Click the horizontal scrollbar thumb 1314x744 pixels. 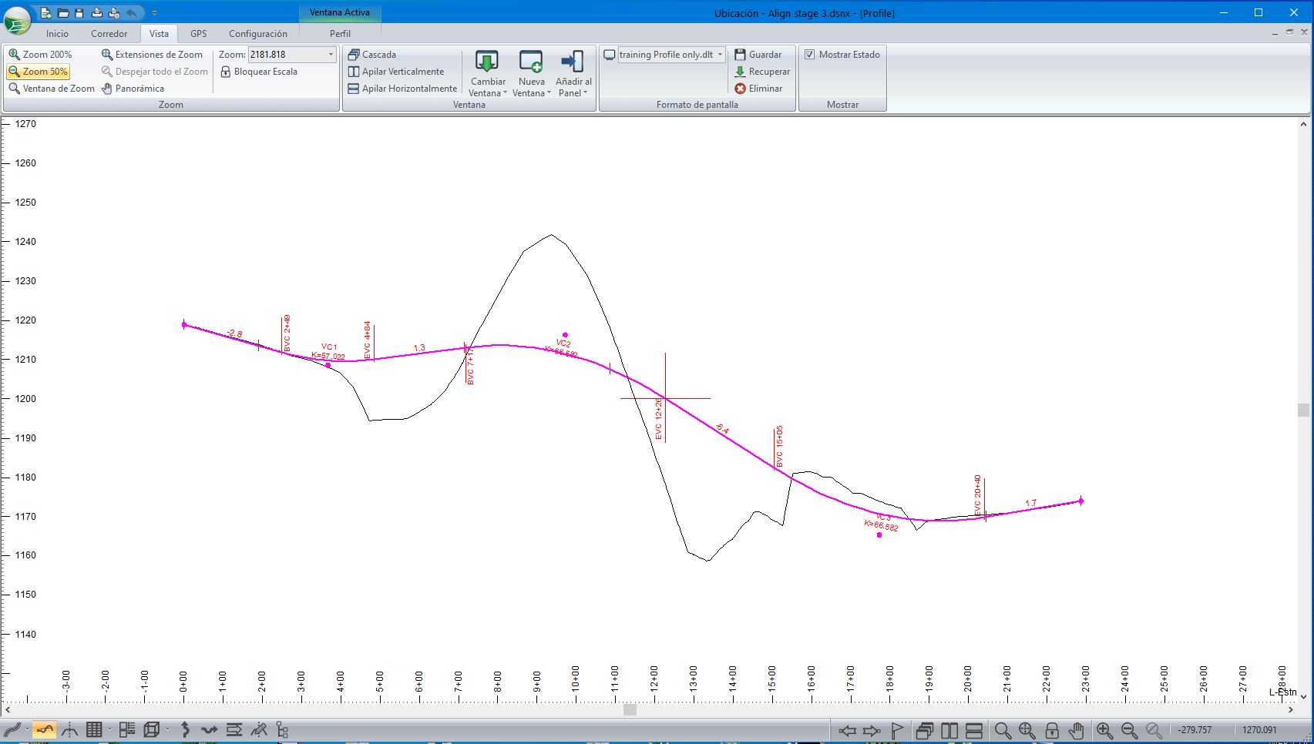click(630, 710)
